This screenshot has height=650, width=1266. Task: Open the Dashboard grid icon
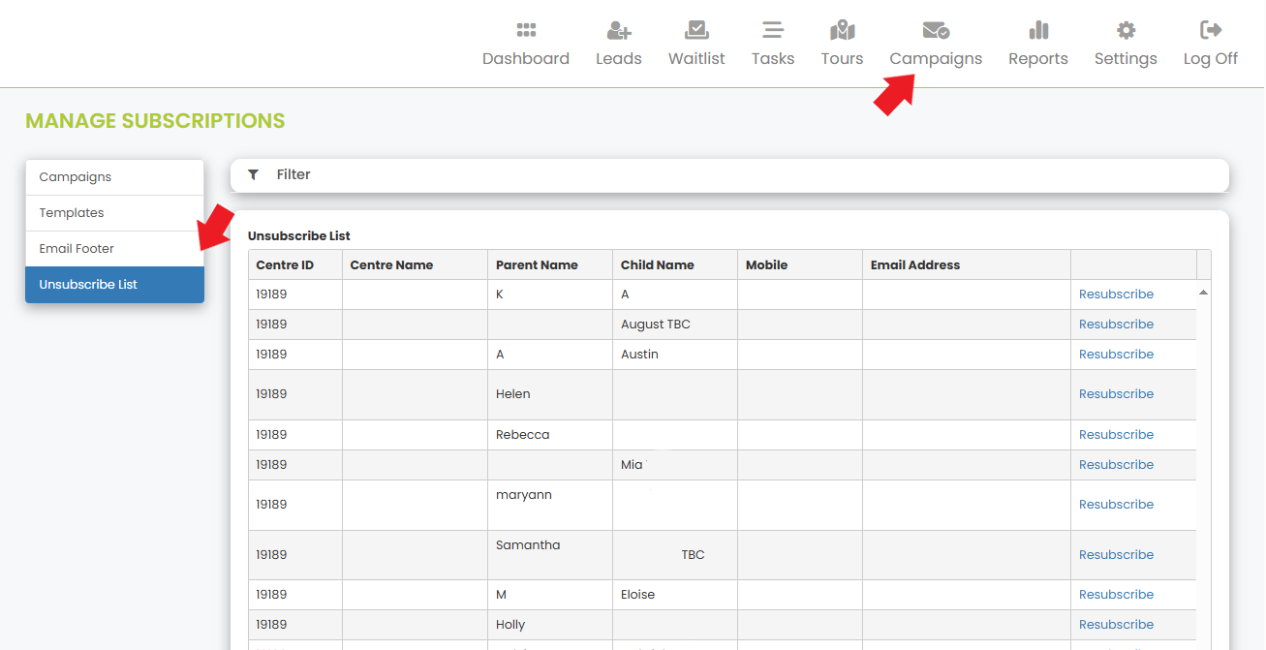526,30
